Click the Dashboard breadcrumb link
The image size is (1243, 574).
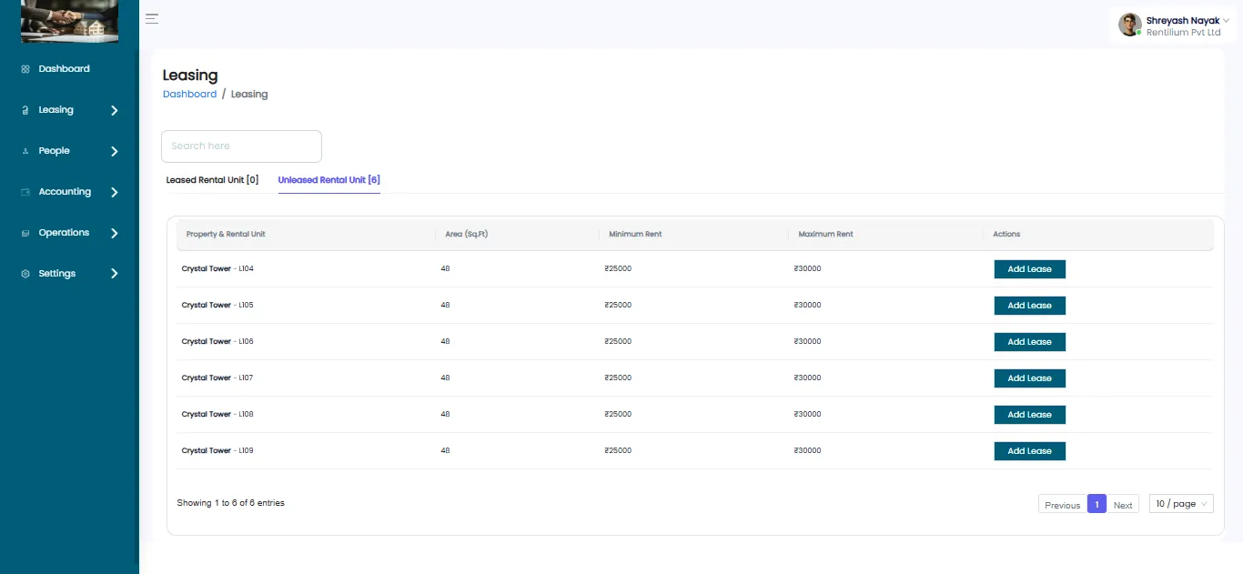click(x=189, y=94)
